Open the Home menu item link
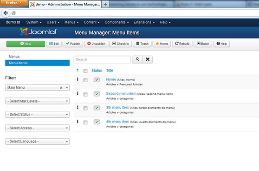259x171 pixels. (x=111, y=79)
